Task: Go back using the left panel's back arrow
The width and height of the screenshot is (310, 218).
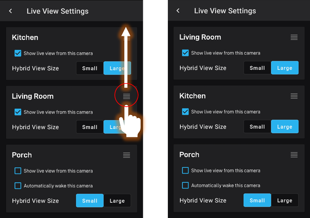Action: [x=11, y=11]
